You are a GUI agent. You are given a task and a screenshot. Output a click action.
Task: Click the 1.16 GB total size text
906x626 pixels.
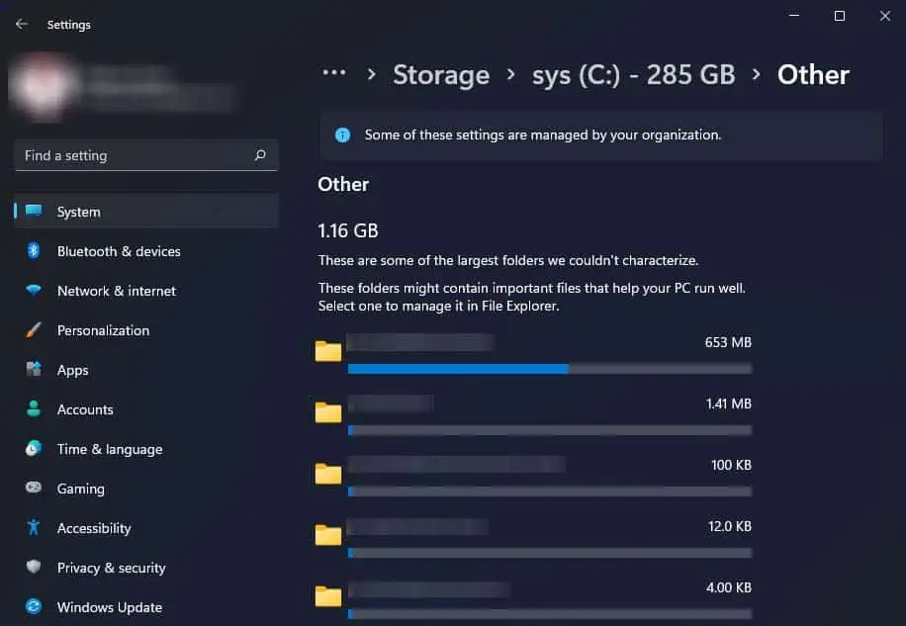[348, 231]
